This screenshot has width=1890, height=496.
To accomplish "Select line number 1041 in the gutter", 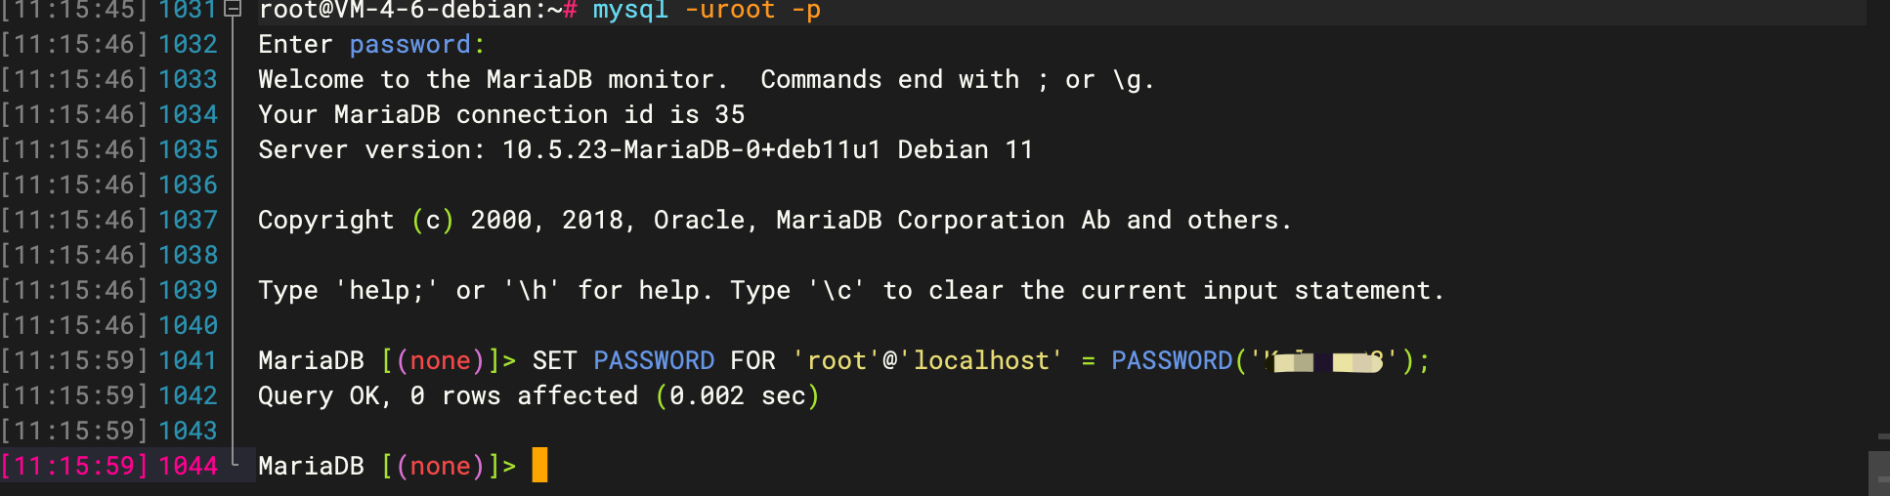I will 188,360.
